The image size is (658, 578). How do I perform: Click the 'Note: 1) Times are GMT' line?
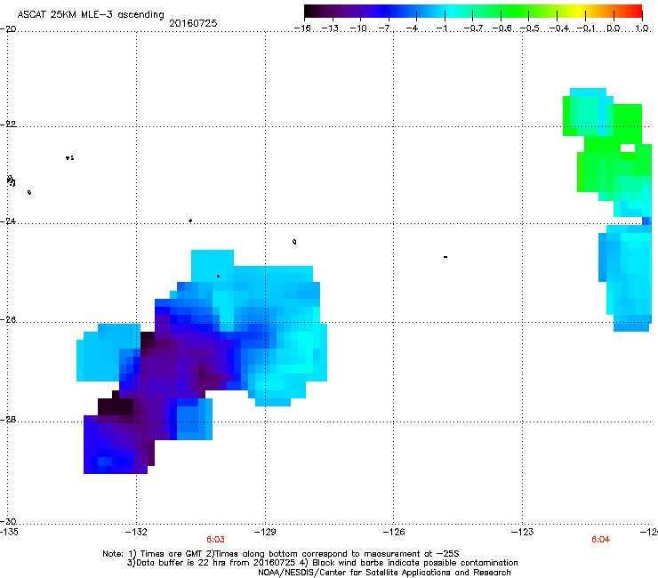281,554
